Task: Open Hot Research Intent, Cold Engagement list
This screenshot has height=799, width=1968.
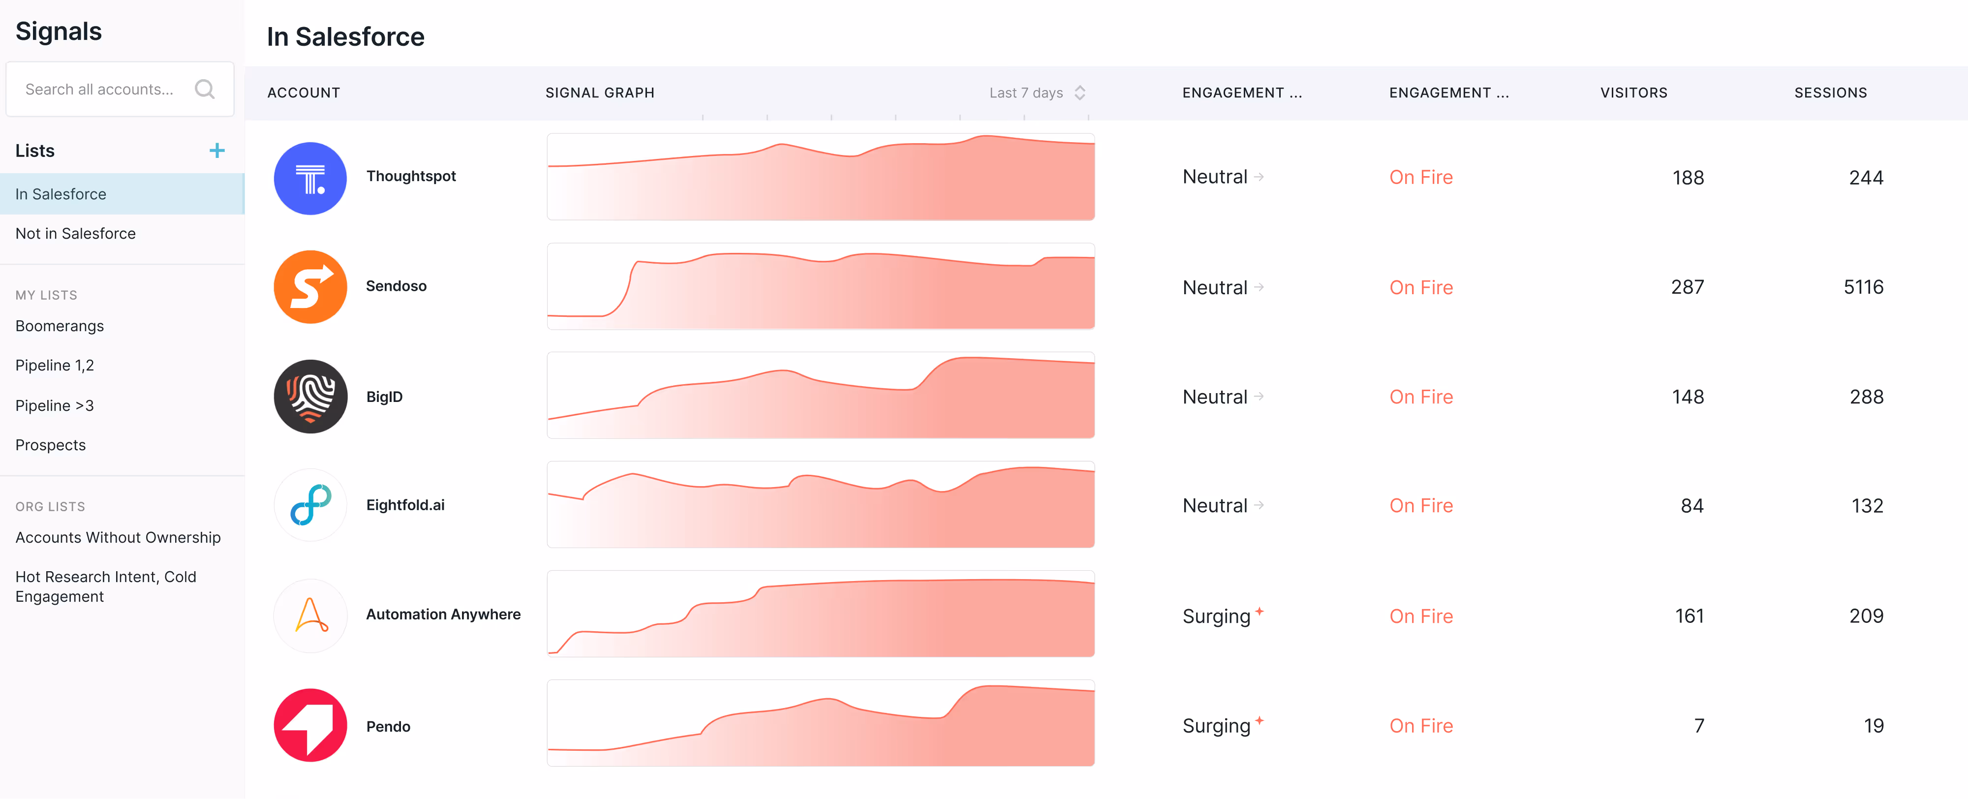Action: (x=105, y=586)
